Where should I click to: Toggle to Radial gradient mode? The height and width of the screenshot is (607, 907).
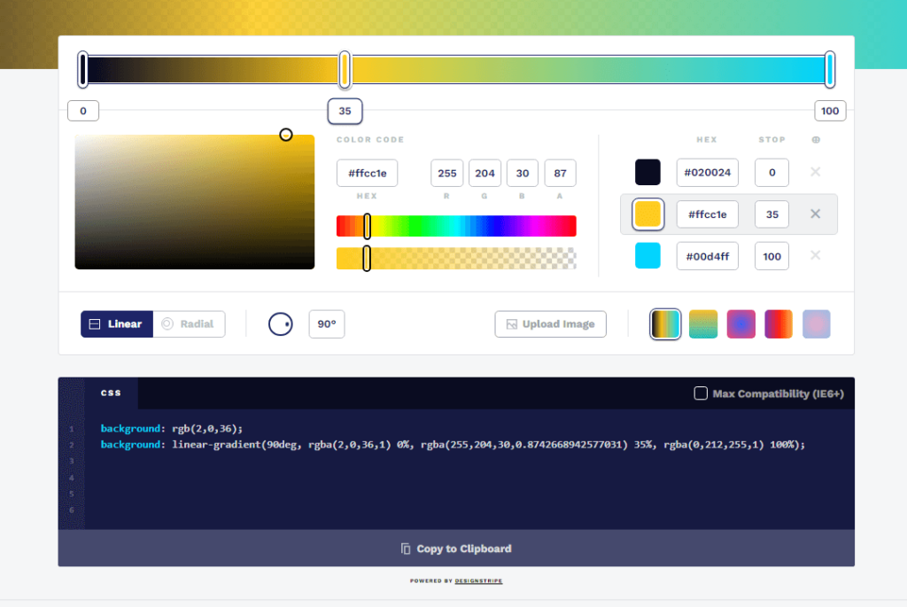click(189, 323)
